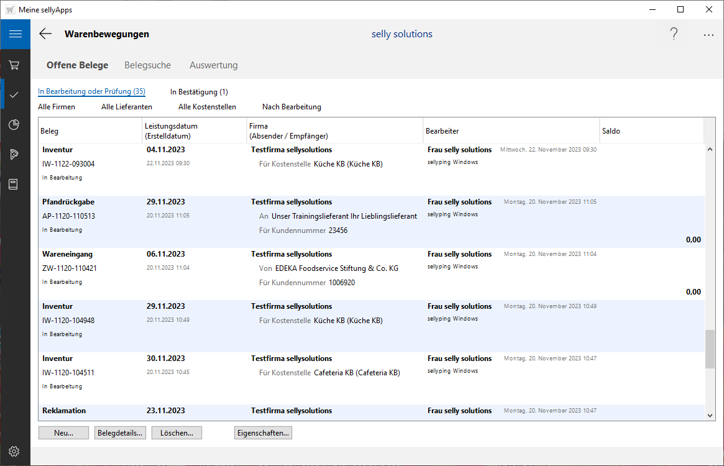Switch to the Belegsuche tab
Viewport: 724px width, 466px height.
[x=147, y=65]
